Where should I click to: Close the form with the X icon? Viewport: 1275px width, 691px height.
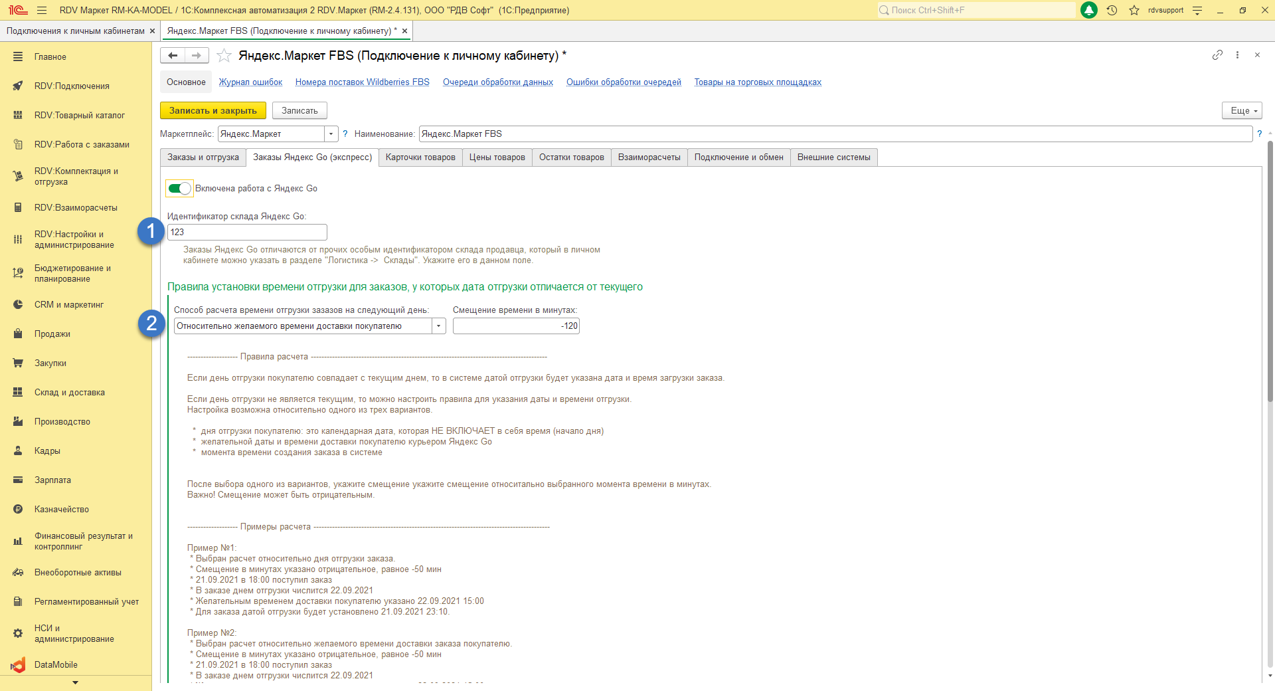click(x=1257, y=55)
